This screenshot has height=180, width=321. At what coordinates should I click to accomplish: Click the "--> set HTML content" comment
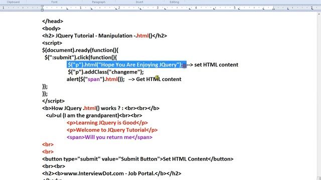point(213,64)
